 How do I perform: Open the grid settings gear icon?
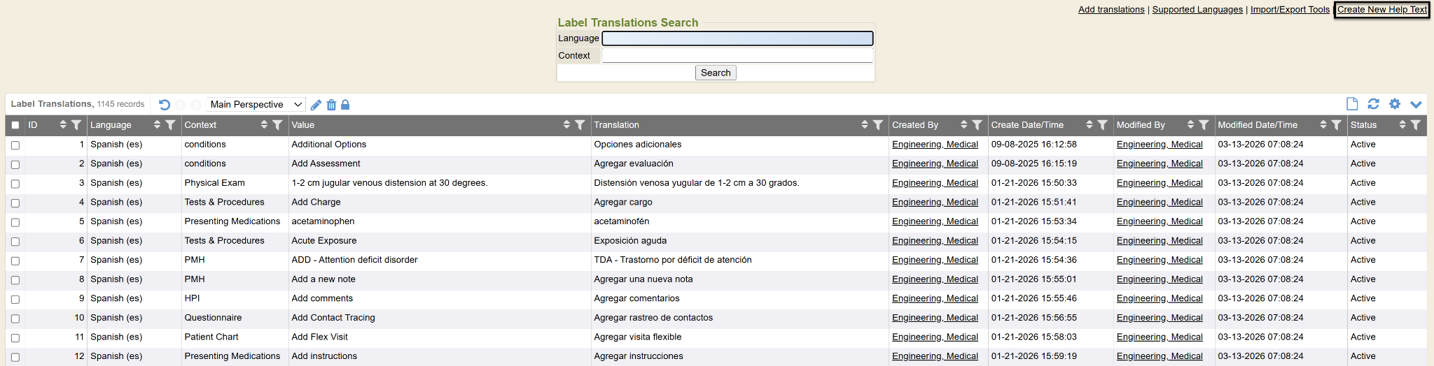pos(1395,104)
